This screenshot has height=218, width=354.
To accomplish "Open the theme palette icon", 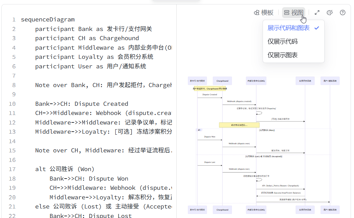I will 329,13.
